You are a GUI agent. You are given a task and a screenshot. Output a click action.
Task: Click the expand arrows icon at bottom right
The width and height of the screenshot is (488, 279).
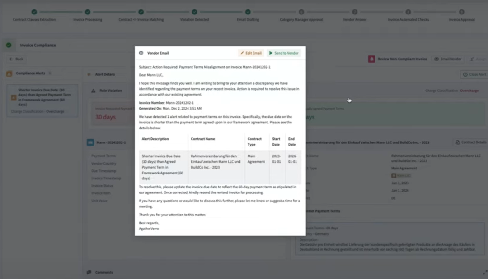click(485, 273)
